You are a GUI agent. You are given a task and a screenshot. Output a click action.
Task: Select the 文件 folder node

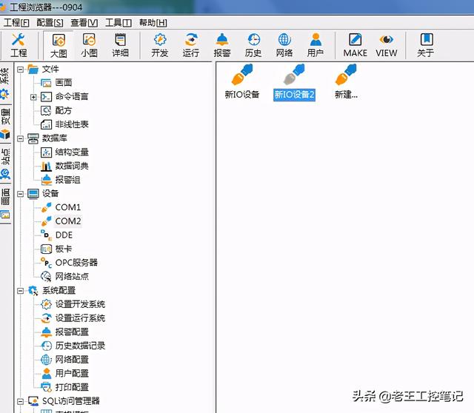(x=50, y=69)
